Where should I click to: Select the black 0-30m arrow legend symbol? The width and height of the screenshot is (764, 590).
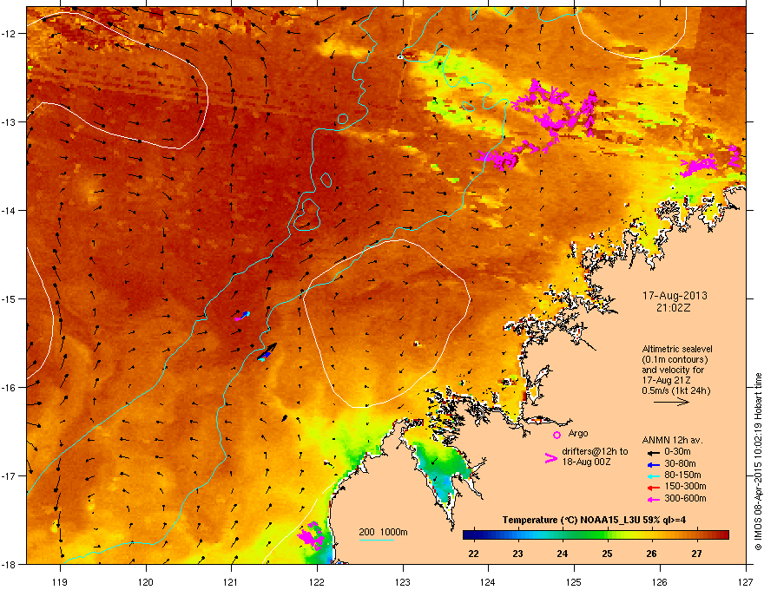[653, 452]
